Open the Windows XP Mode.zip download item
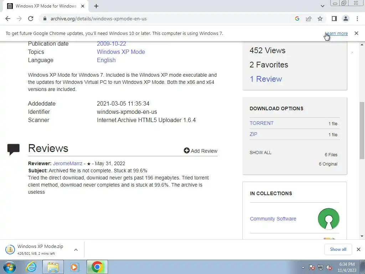 [x=40, y=249]
